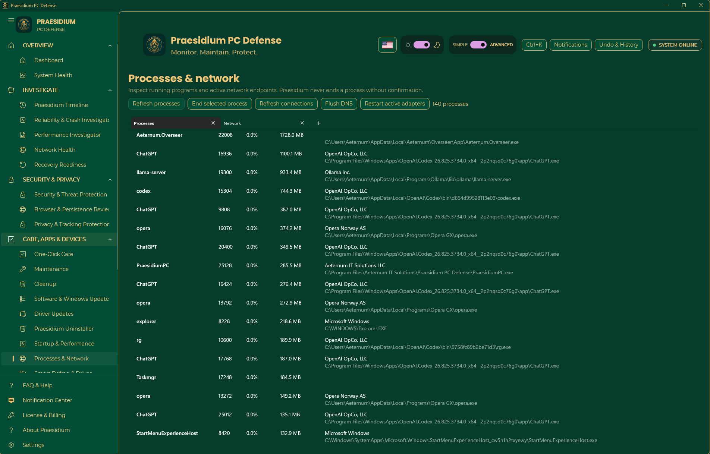Click the Praesidium shield logo in sidebar
This screenshot has height=454, width=710.
click(x=24, y=25)
